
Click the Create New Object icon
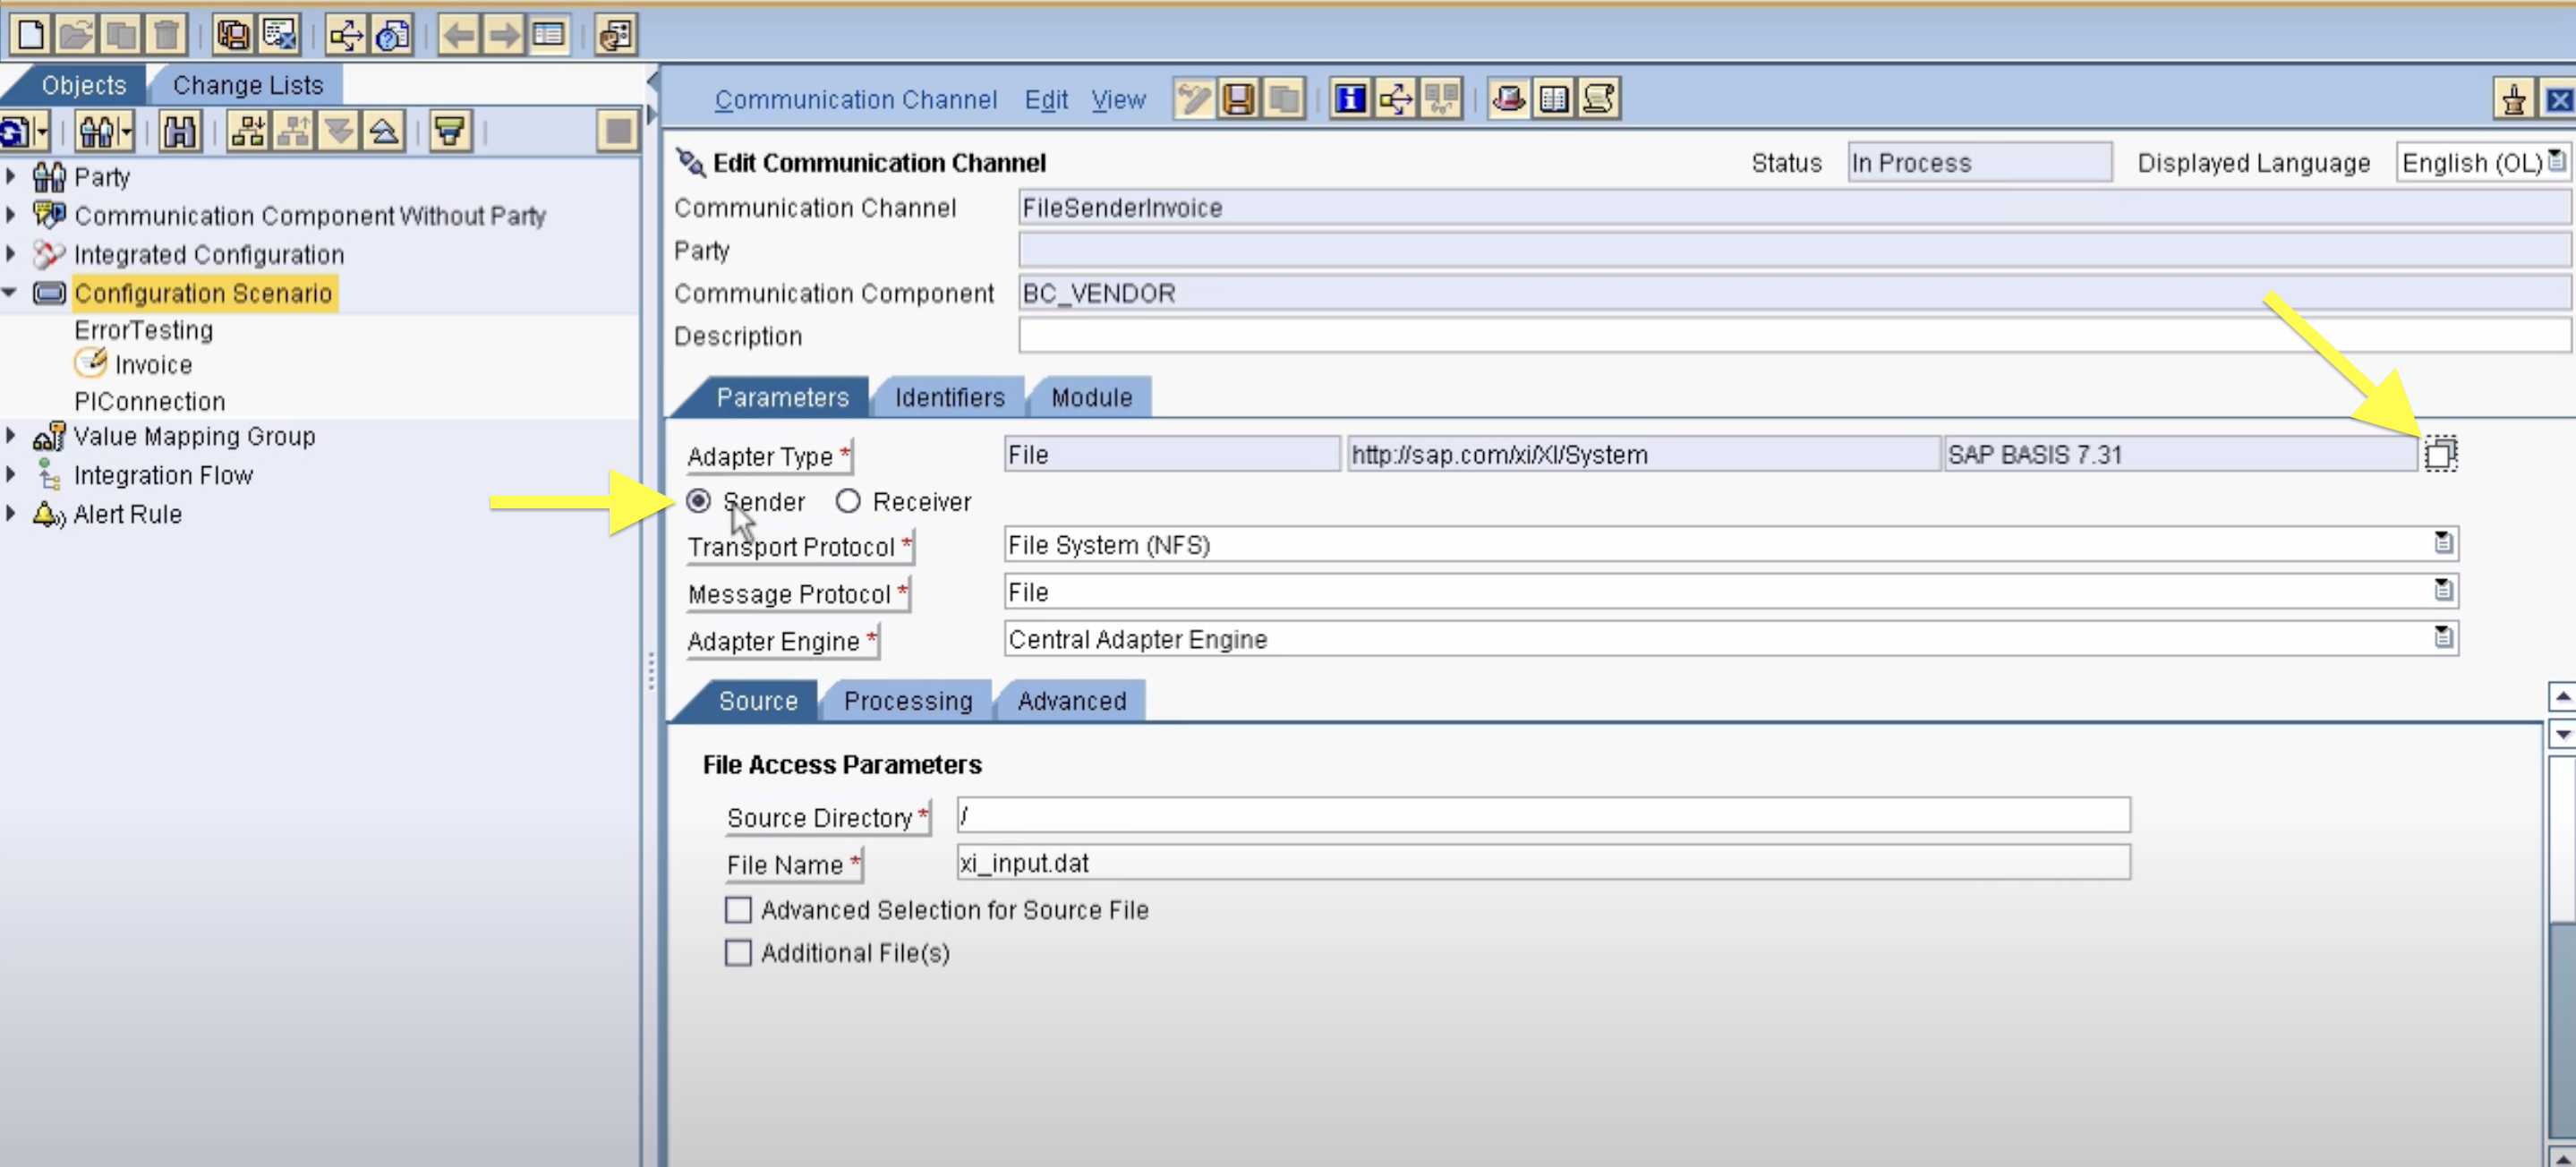click(x=31, y=35)
